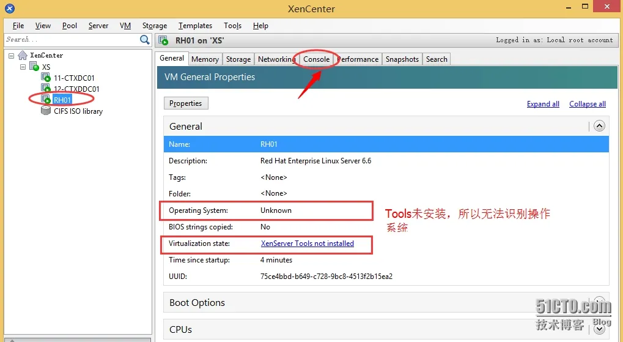Image resolution: width=623 pixels, height=342 pixels.
Task: Click the Logged in as: Local root account text
Action: [555, 40]
